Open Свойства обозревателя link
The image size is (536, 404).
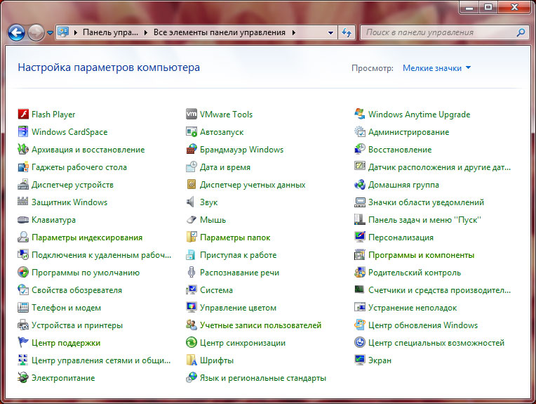pos(76,290)
